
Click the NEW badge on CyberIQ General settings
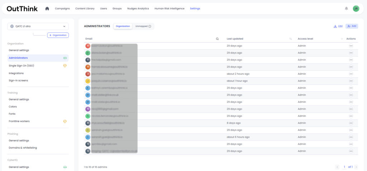tap(65, 167)
